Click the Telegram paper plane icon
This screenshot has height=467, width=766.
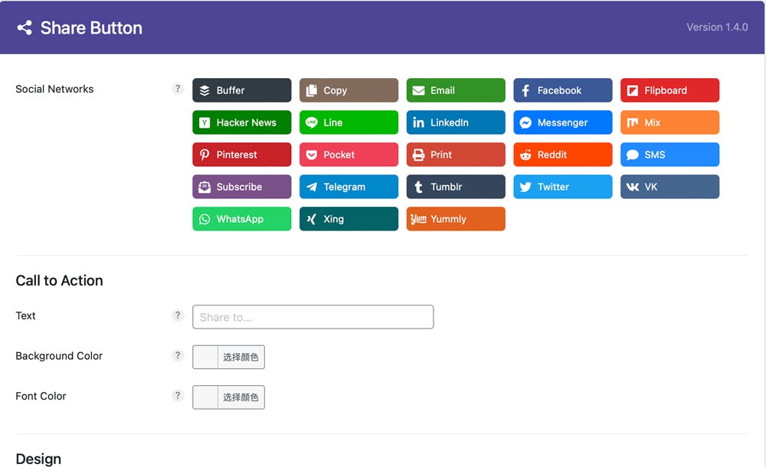coord(311,187)
